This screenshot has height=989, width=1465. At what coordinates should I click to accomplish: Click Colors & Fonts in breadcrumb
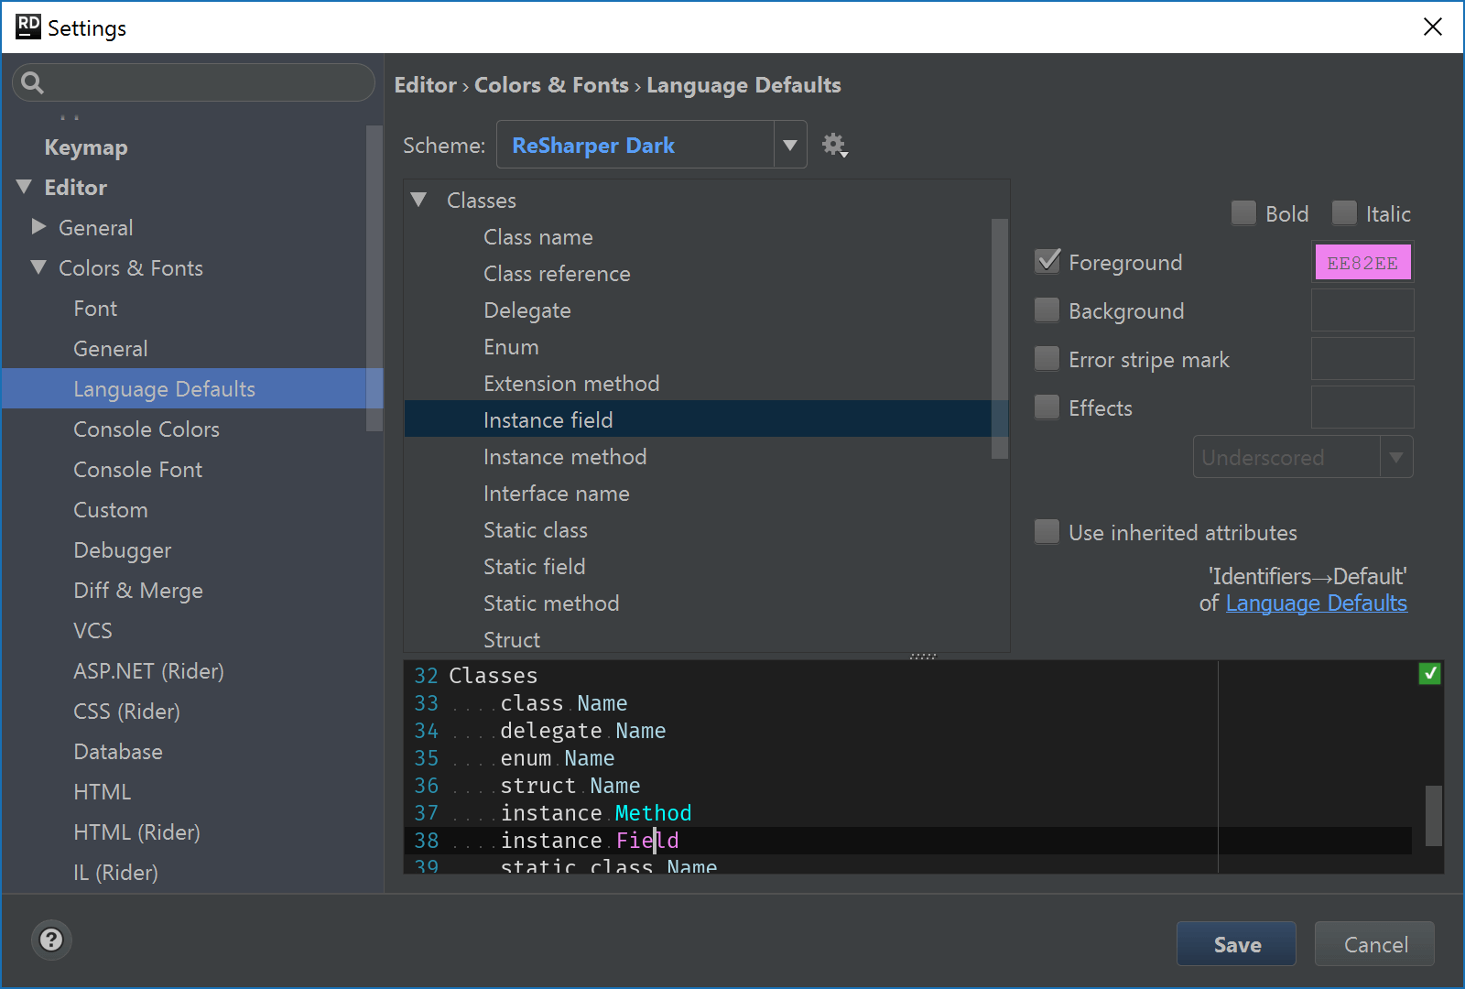pyautogui.click(x=551, y=85)
